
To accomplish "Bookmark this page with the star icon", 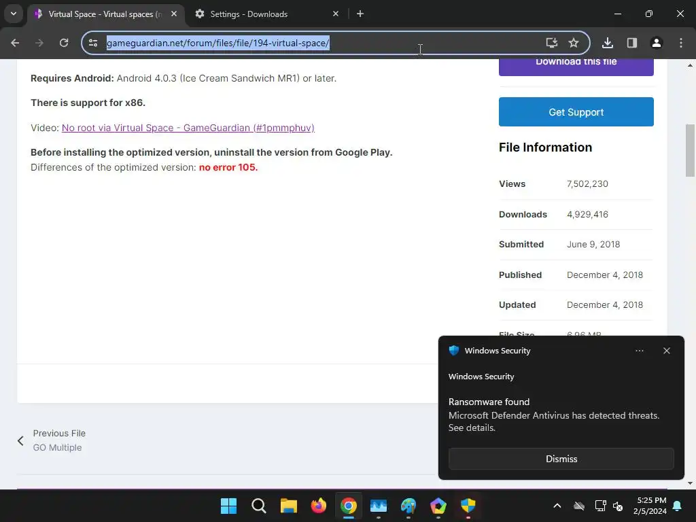I will [574, 43].
